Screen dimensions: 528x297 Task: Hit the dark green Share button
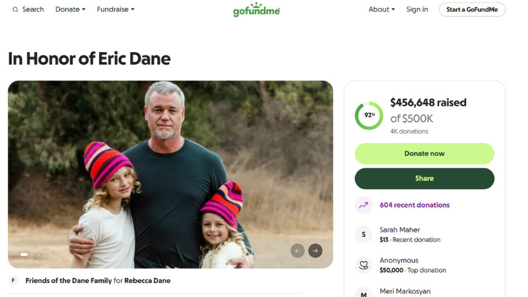coord(424,179)
